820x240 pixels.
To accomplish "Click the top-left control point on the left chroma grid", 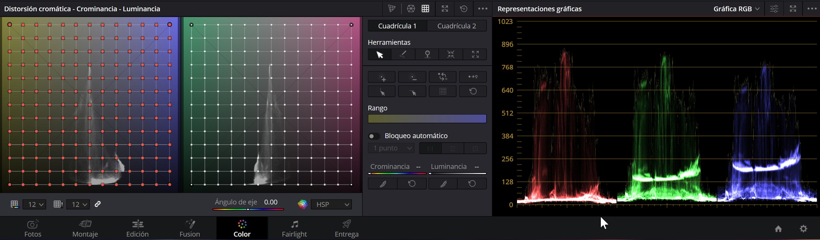I will click(10, 25).
